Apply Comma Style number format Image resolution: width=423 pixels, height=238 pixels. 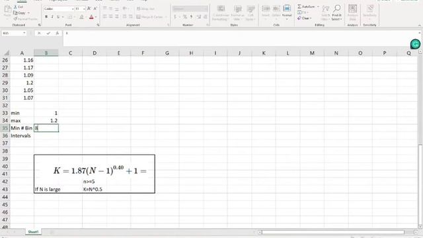click(191, 17)
